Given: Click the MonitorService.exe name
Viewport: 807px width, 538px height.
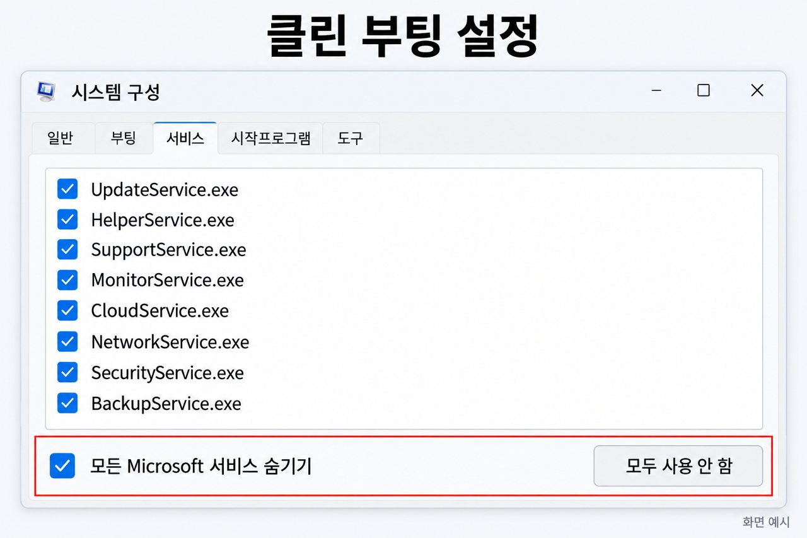Looking at the screenshot, I should [167, 280].
